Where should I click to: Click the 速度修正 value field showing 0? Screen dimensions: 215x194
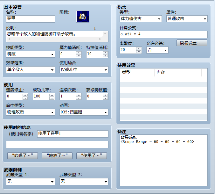pos(15,97)
